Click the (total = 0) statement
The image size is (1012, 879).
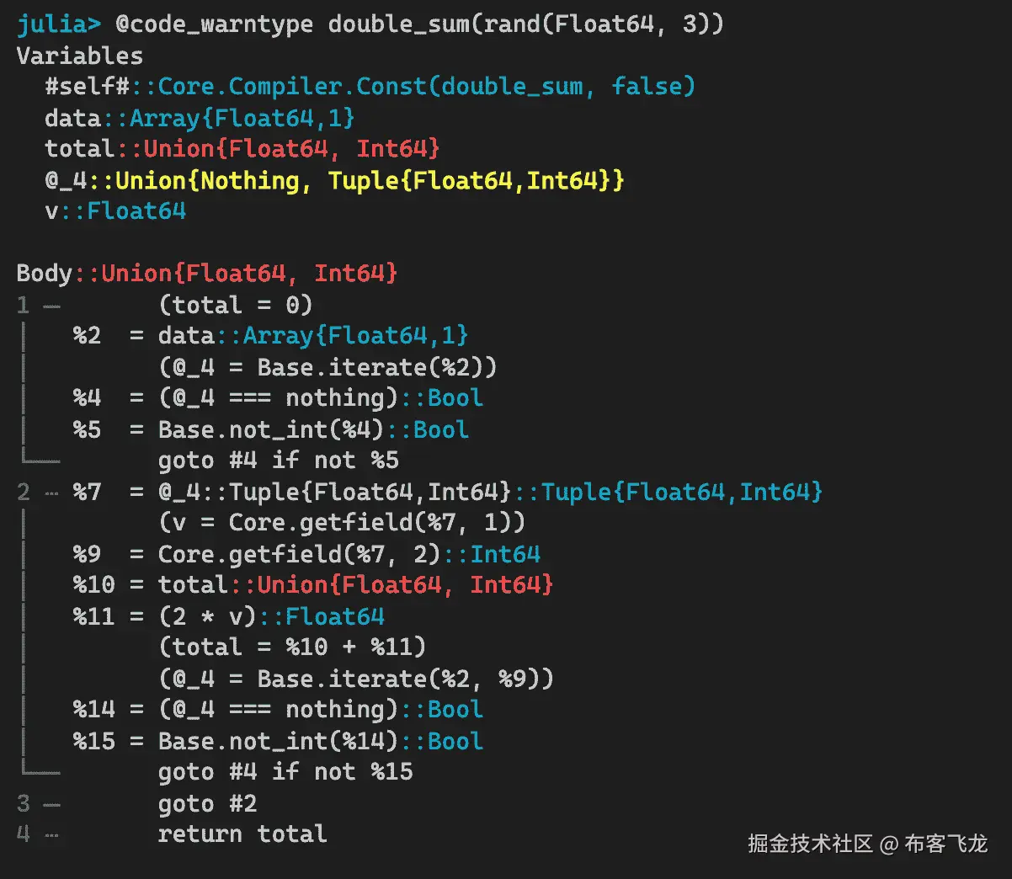click(x=235, y=305)
